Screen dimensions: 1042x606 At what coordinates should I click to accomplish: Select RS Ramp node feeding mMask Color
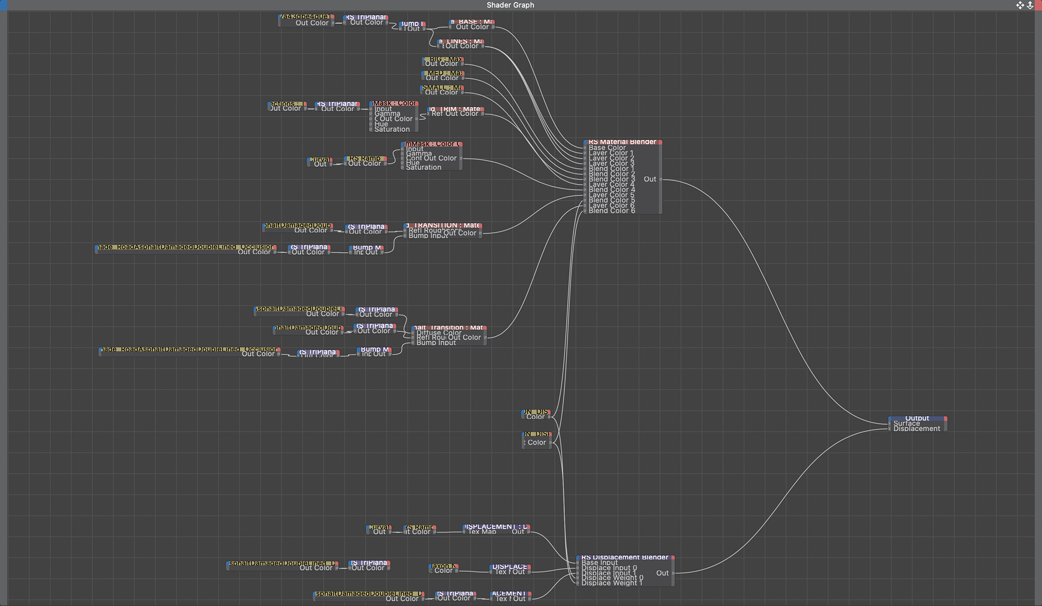coord(365,161)
